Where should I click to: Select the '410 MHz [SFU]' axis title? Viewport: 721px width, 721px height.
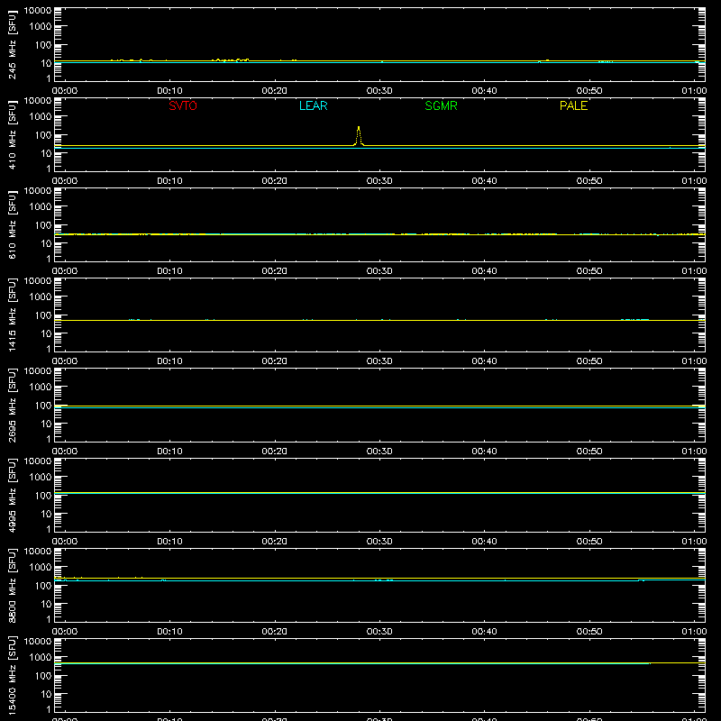12,135
